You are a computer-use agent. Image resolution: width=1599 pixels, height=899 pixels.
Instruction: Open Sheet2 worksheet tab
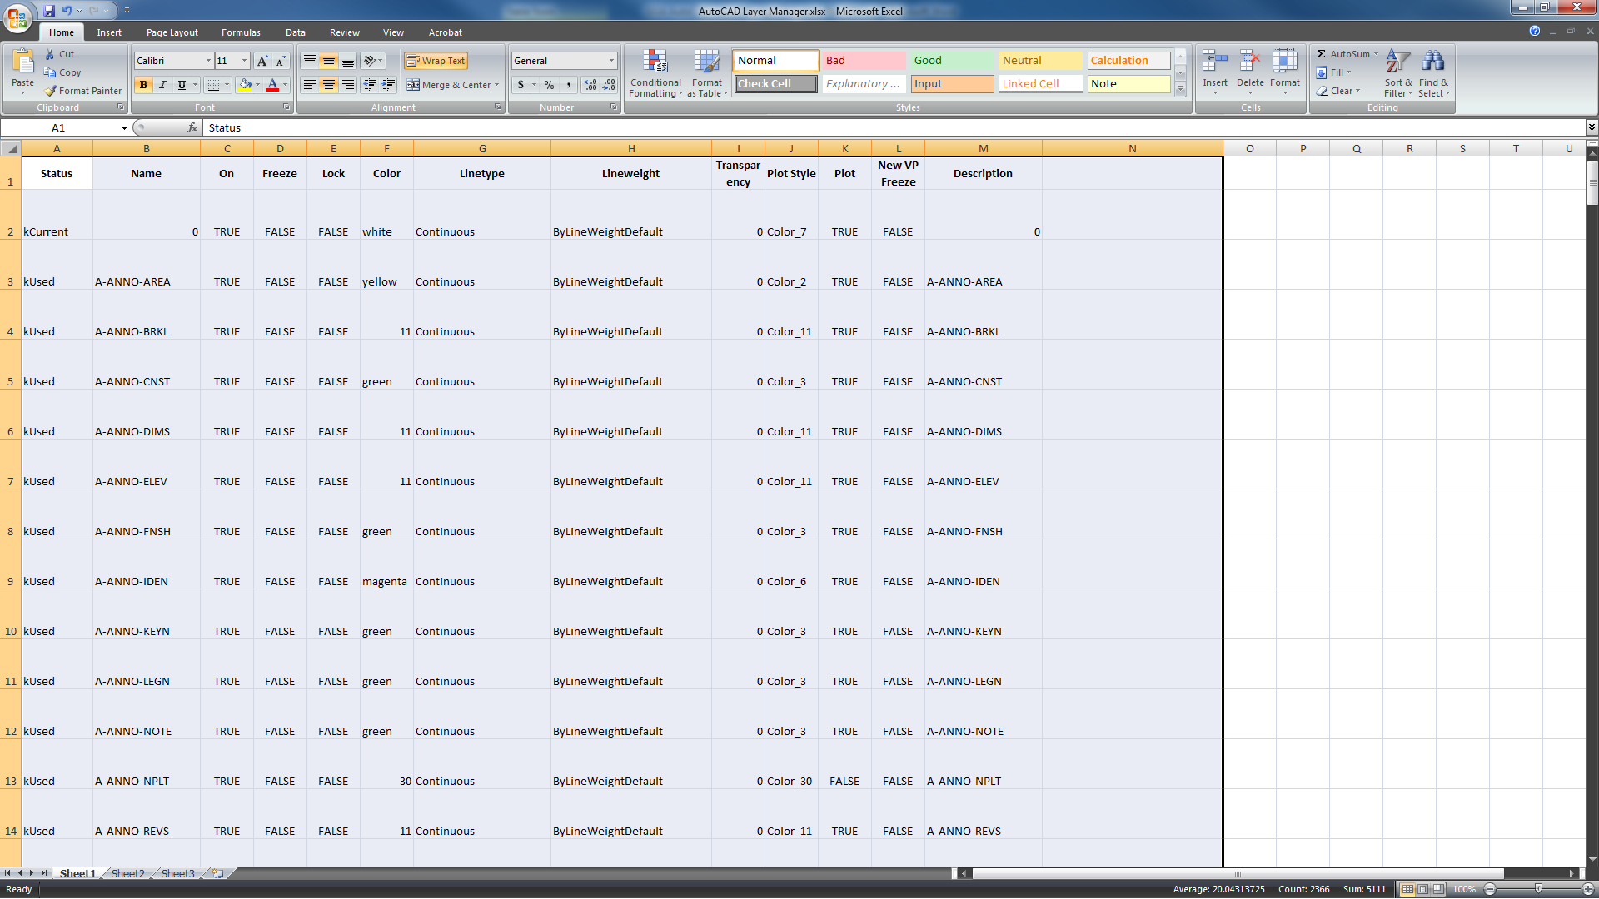127,873
